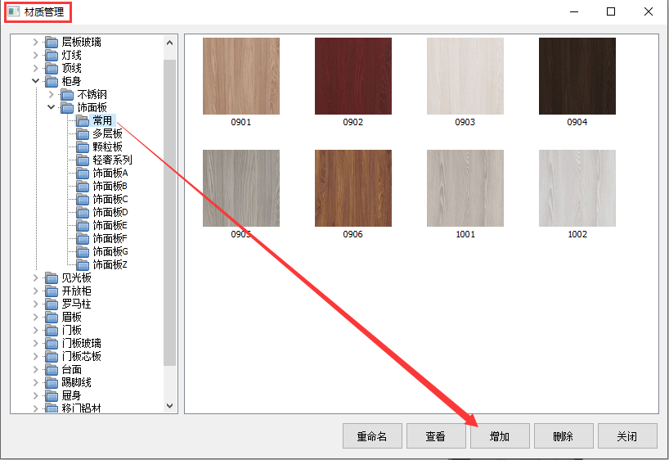This screenshot has width=669, height=460.
Task: Click the tree scrollbar down arrow
Action: click(x=170, y=406)
